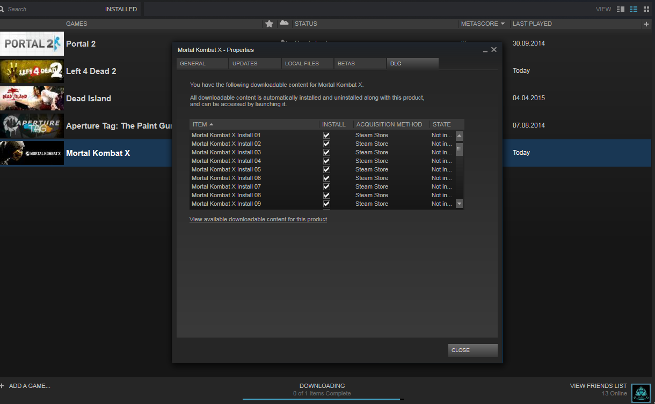The height and width of the screenshot is (404, 655).
Task: Sort library by GAMES column
Action: tap(76, 24)
